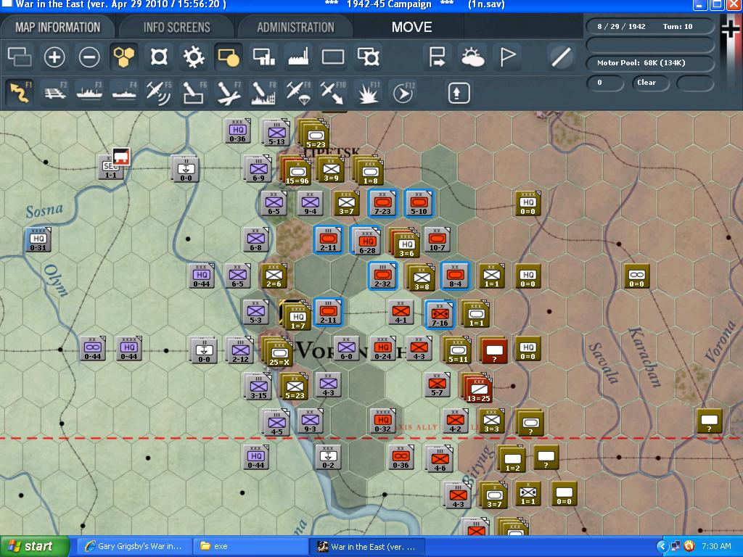Show factory locations with factory icon
This screenshot has width=743, height=557.
click(x=298, y=57)
